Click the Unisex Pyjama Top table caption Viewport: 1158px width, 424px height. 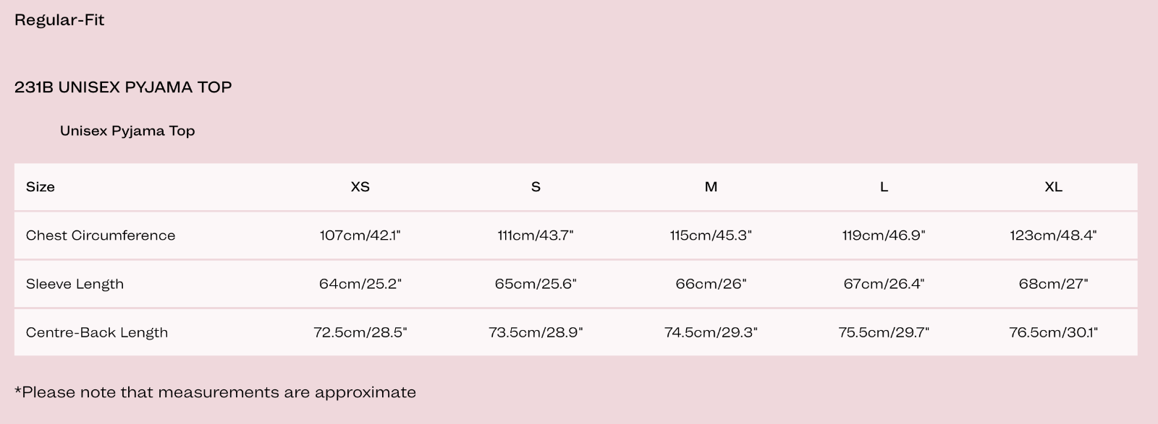pos(127,131)
